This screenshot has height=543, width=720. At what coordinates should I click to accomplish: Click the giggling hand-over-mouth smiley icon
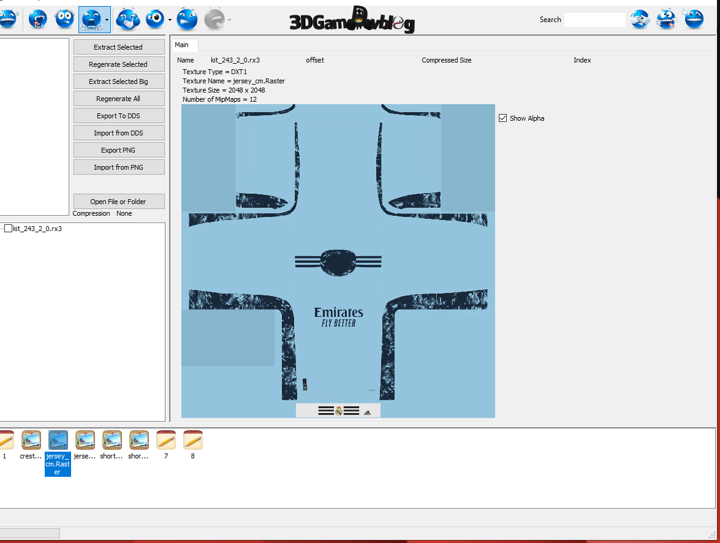127,19
